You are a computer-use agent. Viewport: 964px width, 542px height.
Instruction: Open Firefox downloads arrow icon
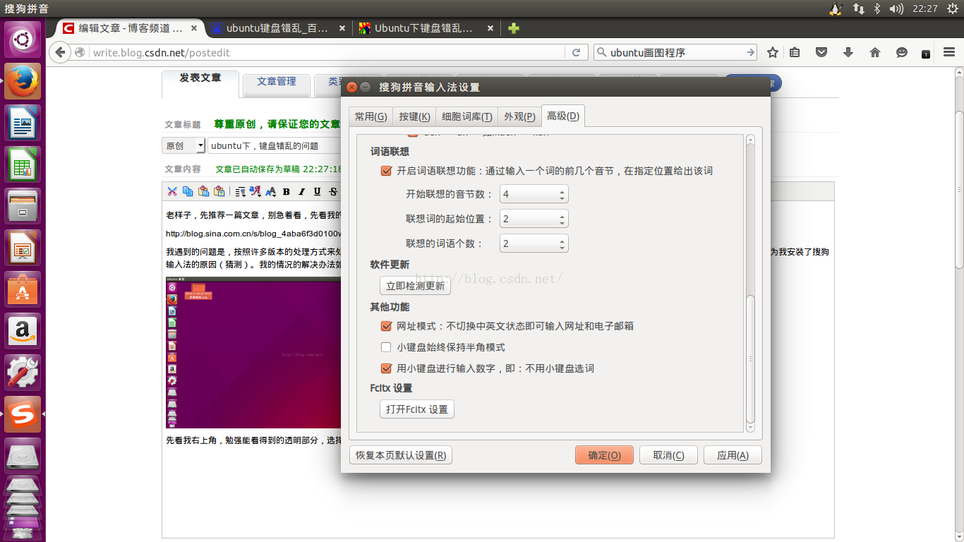click(848, 52)
